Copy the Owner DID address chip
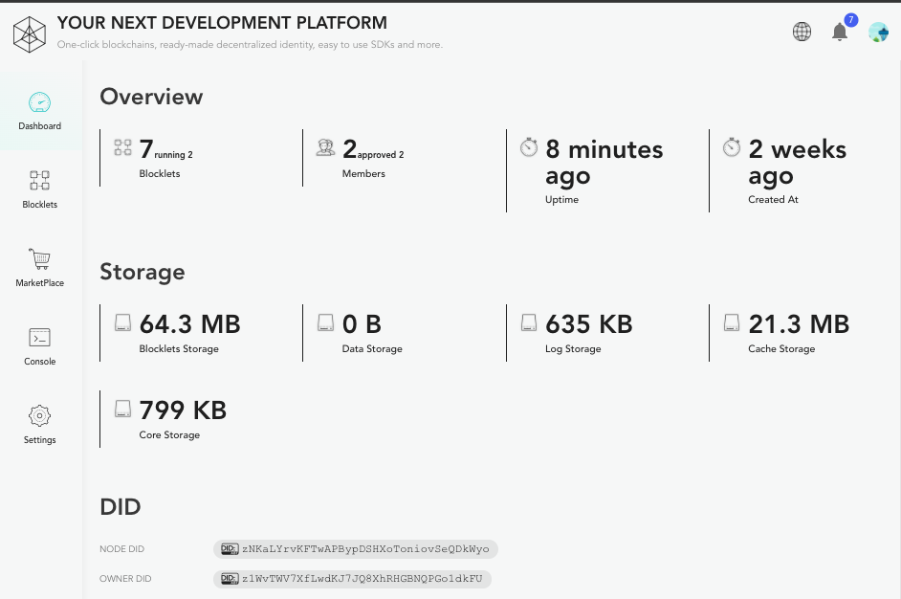Screen dimensions: 901x599 pyautogui.click(x=352, y=579)
